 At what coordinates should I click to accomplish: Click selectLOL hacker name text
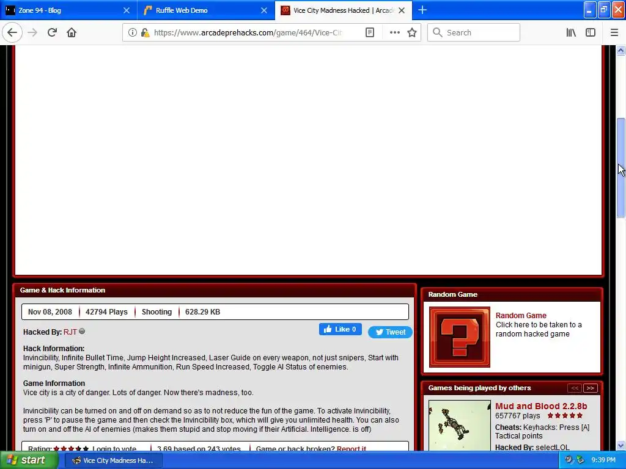(553, 447)
